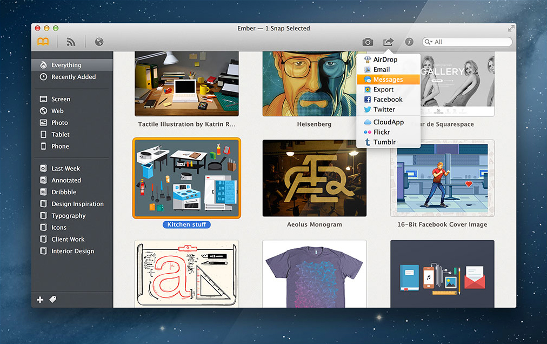Open the RSS subscriptions icon
This screenshot has width=547, height=344.
pyautogui.click(x=71, y=42)
